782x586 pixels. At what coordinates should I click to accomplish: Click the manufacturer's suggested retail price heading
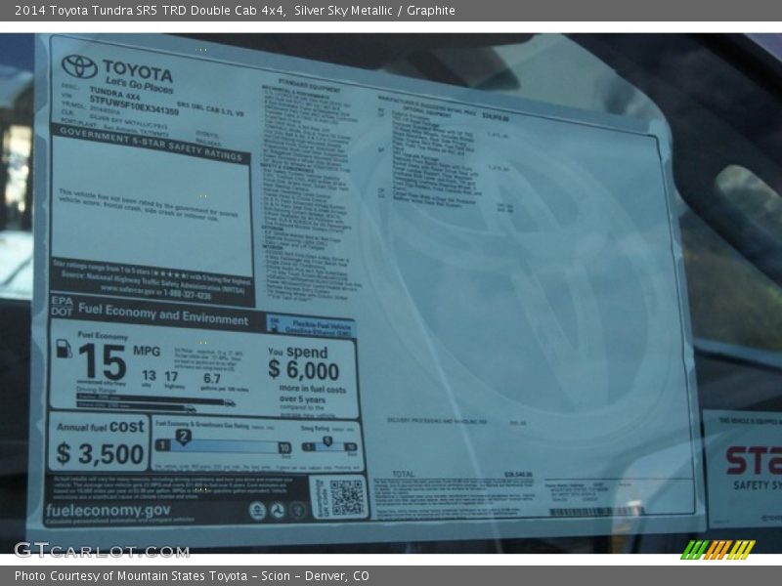[x=427, y=105]
